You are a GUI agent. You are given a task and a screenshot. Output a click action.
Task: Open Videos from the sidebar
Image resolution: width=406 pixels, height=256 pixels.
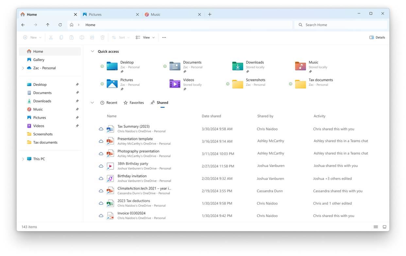click(x=39, y=126)
